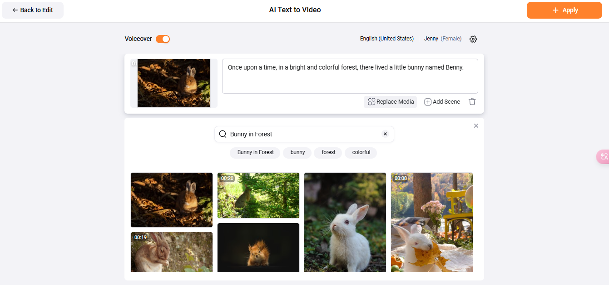Screen dimensions: 609x285
Task: Delete the scene with trash icon
Action: (472, 102)
